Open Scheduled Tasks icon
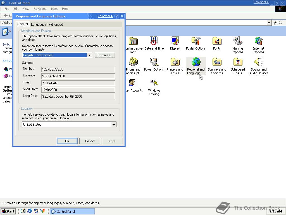This screenshot has height=215, width=286. (x=238, y=62)
